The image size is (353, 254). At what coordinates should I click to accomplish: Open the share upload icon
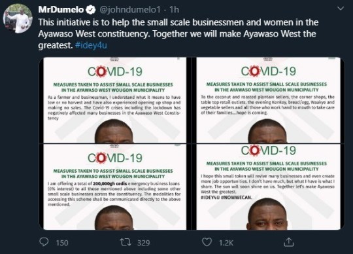click(x=289, y=242)
